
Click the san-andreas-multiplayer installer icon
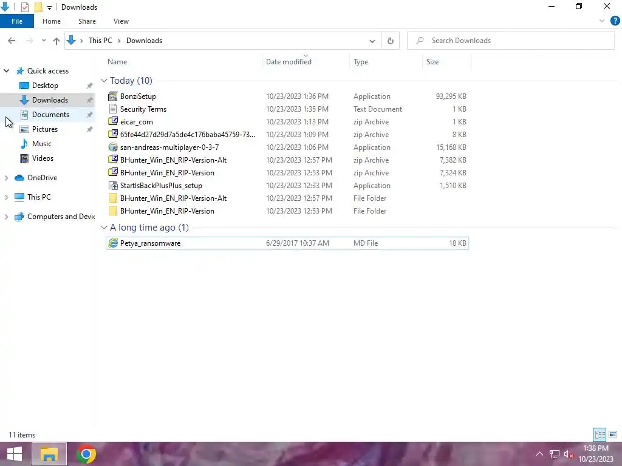(x=113, y=147)
